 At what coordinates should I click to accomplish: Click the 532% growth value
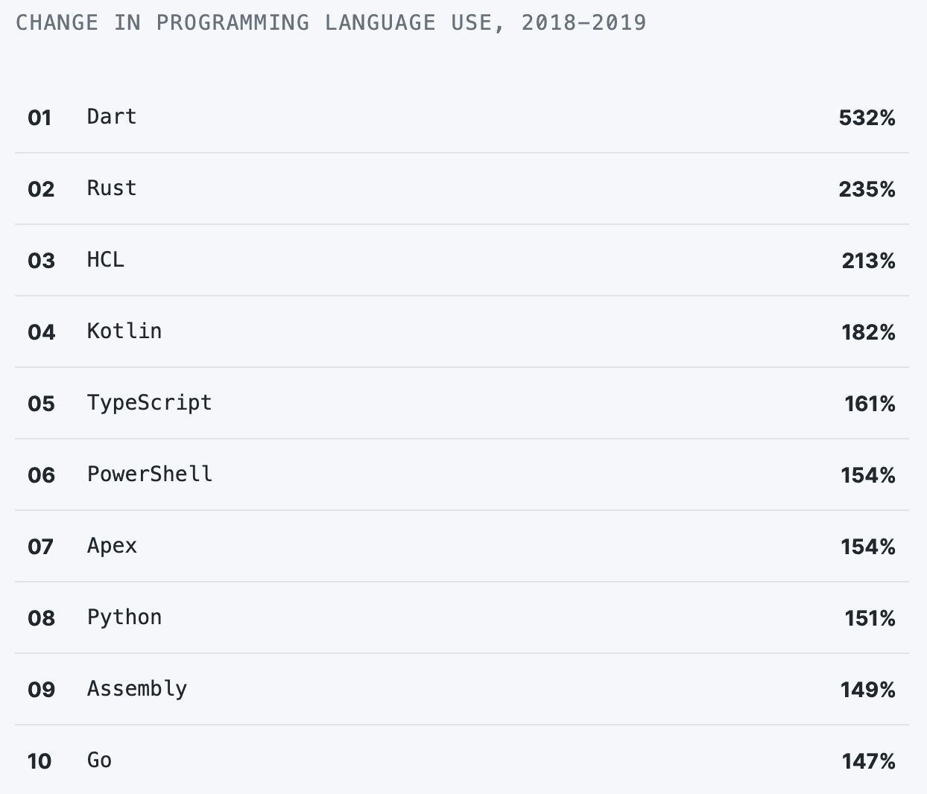coord(867,118)
